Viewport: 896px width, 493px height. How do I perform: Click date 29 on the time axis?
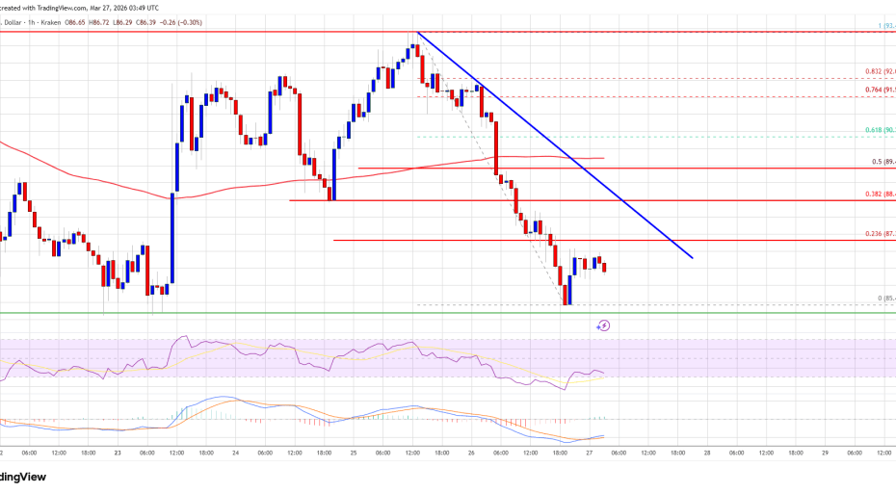(825, 453)
